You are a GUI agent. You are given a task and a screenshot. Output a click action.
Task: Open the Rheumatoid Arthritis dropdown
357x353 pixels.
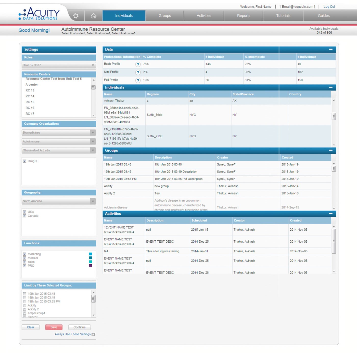click(x=93, y=150)
